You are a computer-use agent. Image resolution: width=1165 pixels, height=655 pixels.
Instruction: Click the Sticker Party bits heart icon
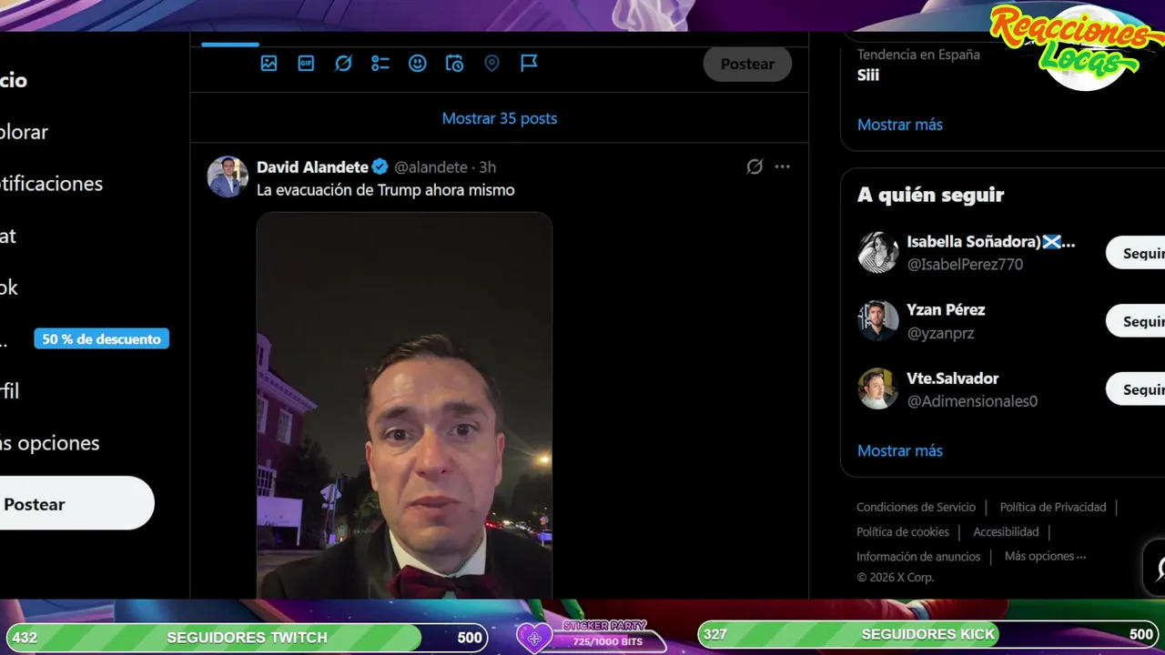click(534, 638)
